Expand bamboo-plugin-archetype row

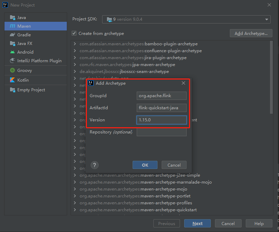coord(75,44)
